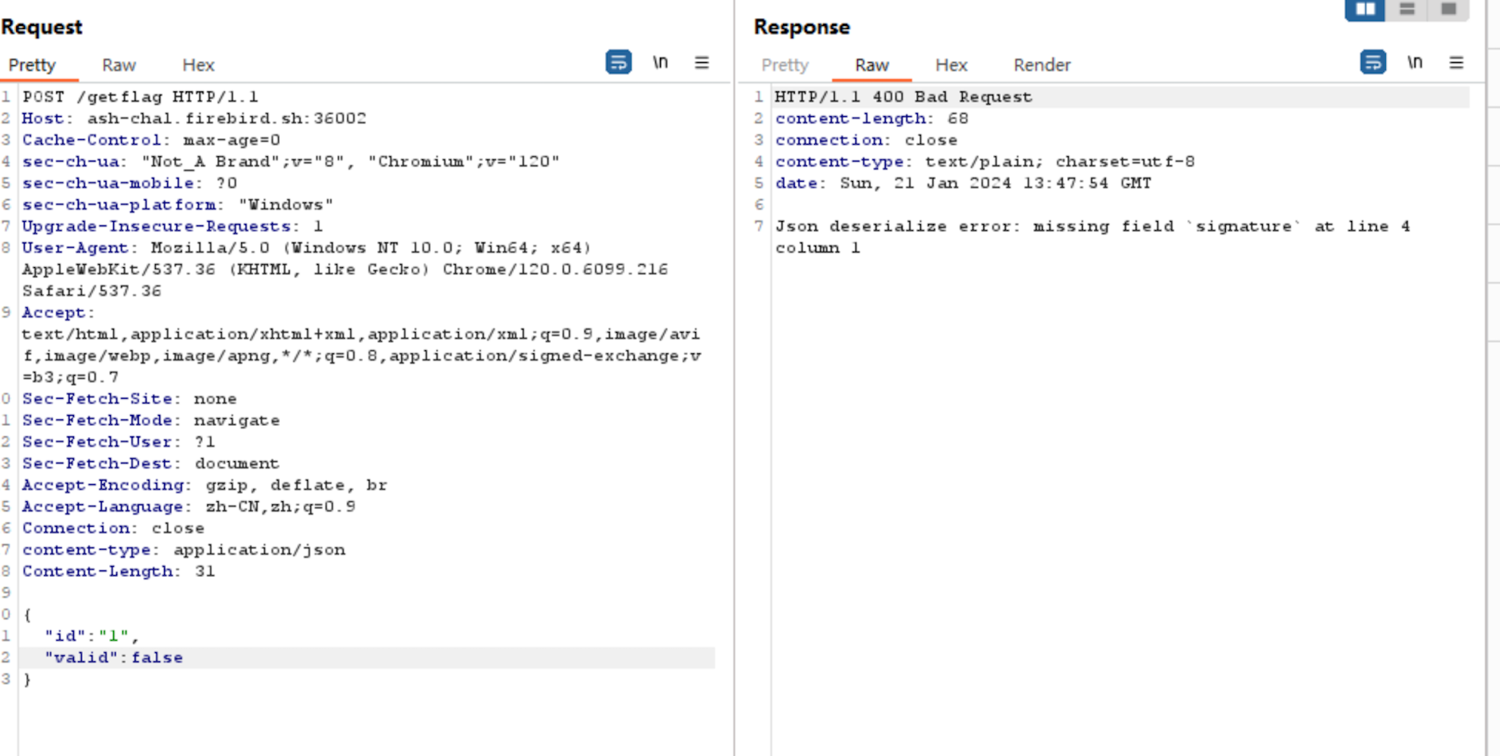Open the Render tab for the Response
The width and height of the screenshot is (1500, 756).
pyautogui.click(x=1041, y=65)
